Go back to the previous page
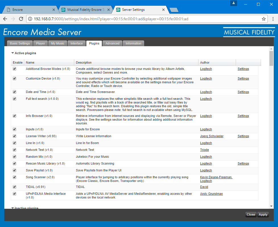Screen dimensions: 278x227 tap(5, 19)
